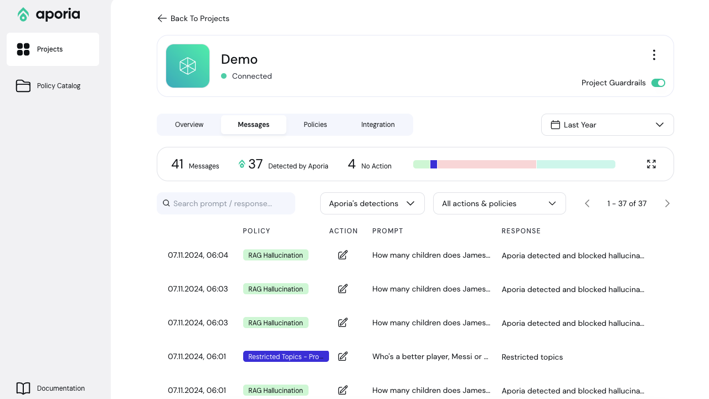Toggle the Project Guardrails switch

[658, 83]
